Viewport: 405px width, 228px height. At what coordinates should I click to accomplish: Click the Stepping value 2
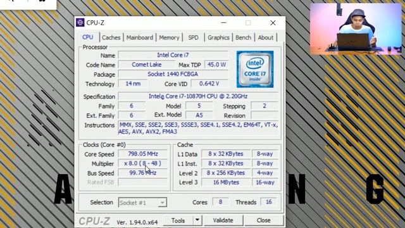coord(265,106)
